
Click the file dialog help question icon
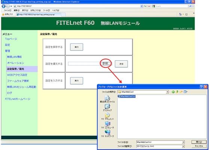click(x=201, y=87)
